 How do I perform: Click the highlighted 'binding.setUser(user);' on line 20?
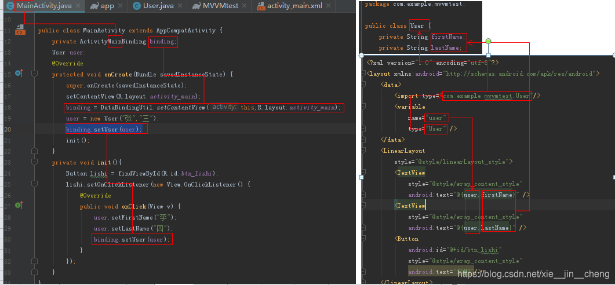pyautogui.click(x=104, y=129)
